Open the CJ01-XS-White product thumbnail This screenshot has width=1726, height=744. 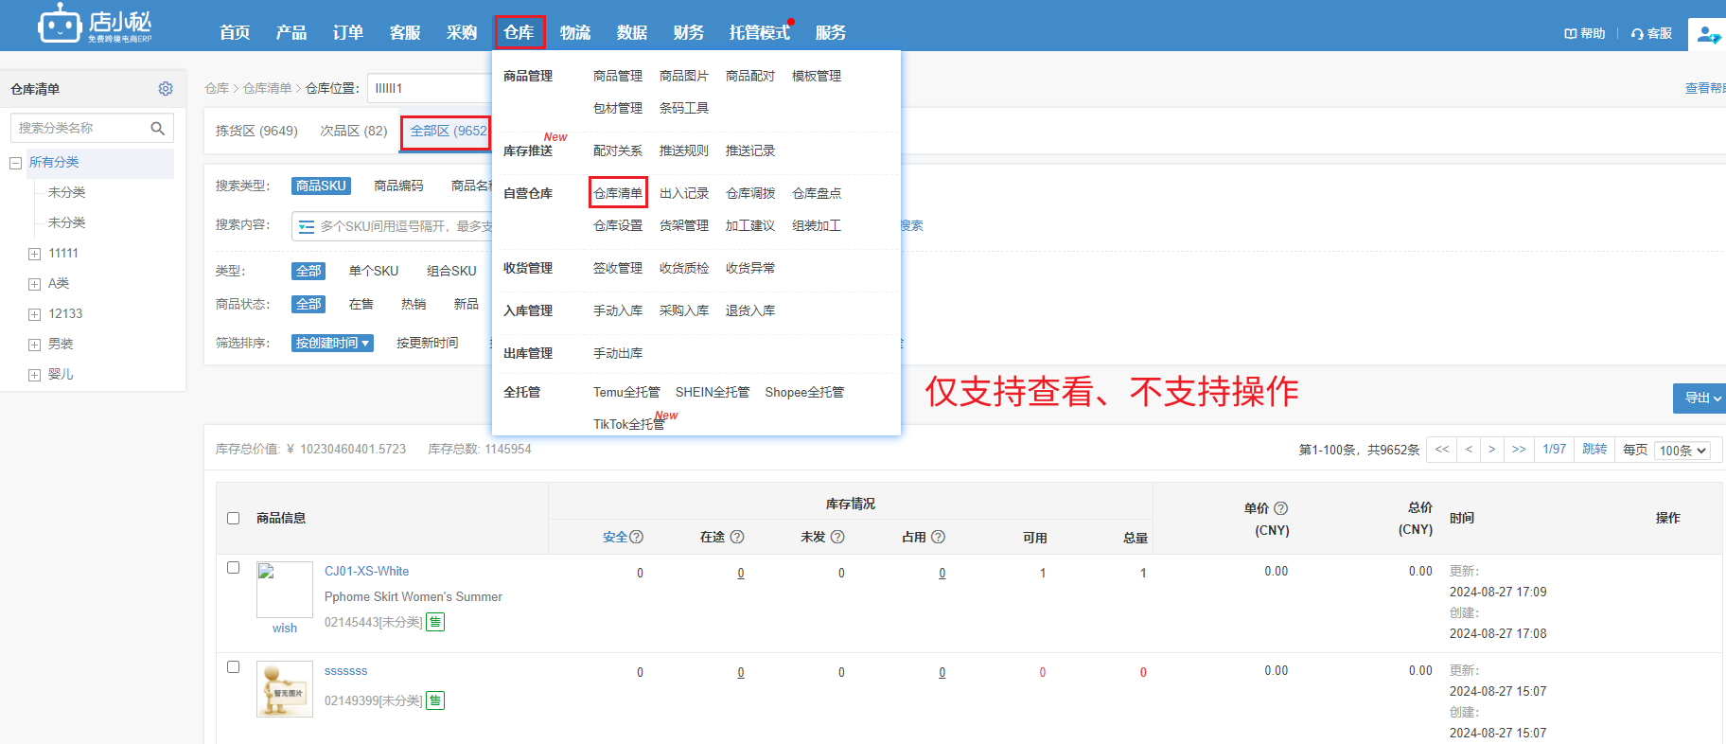(x=285, y=590)
